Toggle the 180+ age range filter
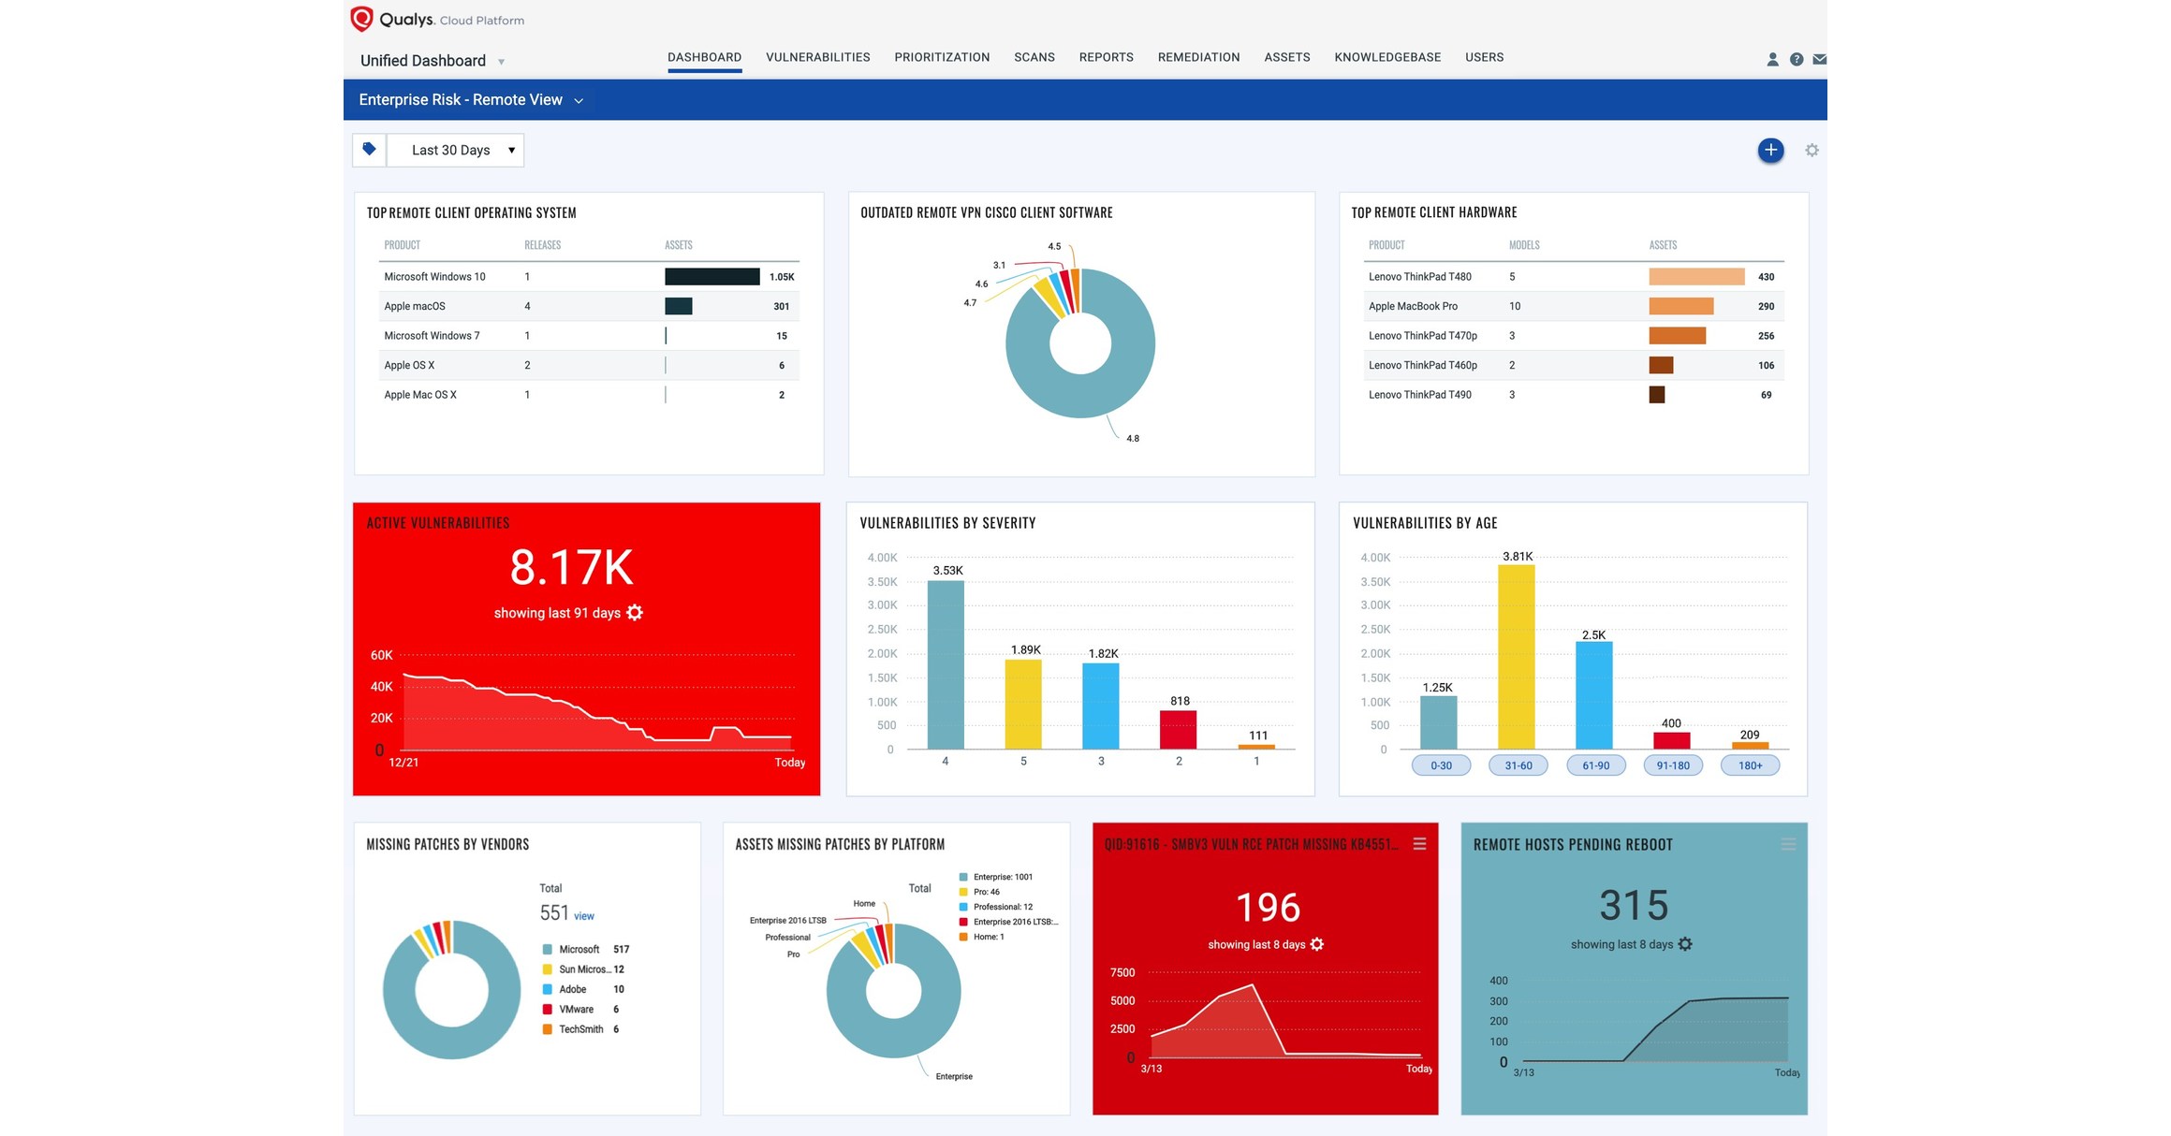The image size is (2171, 1136). pos(1750,765)
